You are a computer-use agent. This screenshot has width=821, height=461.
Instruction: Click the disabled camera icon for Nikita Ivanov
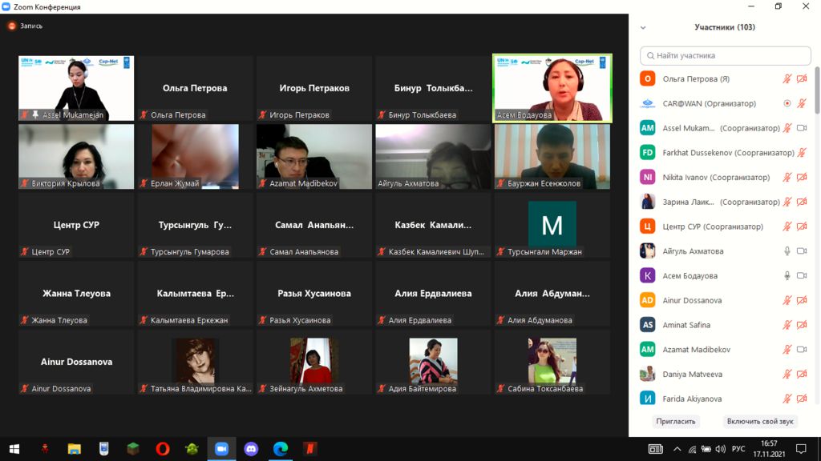(801, 178)
